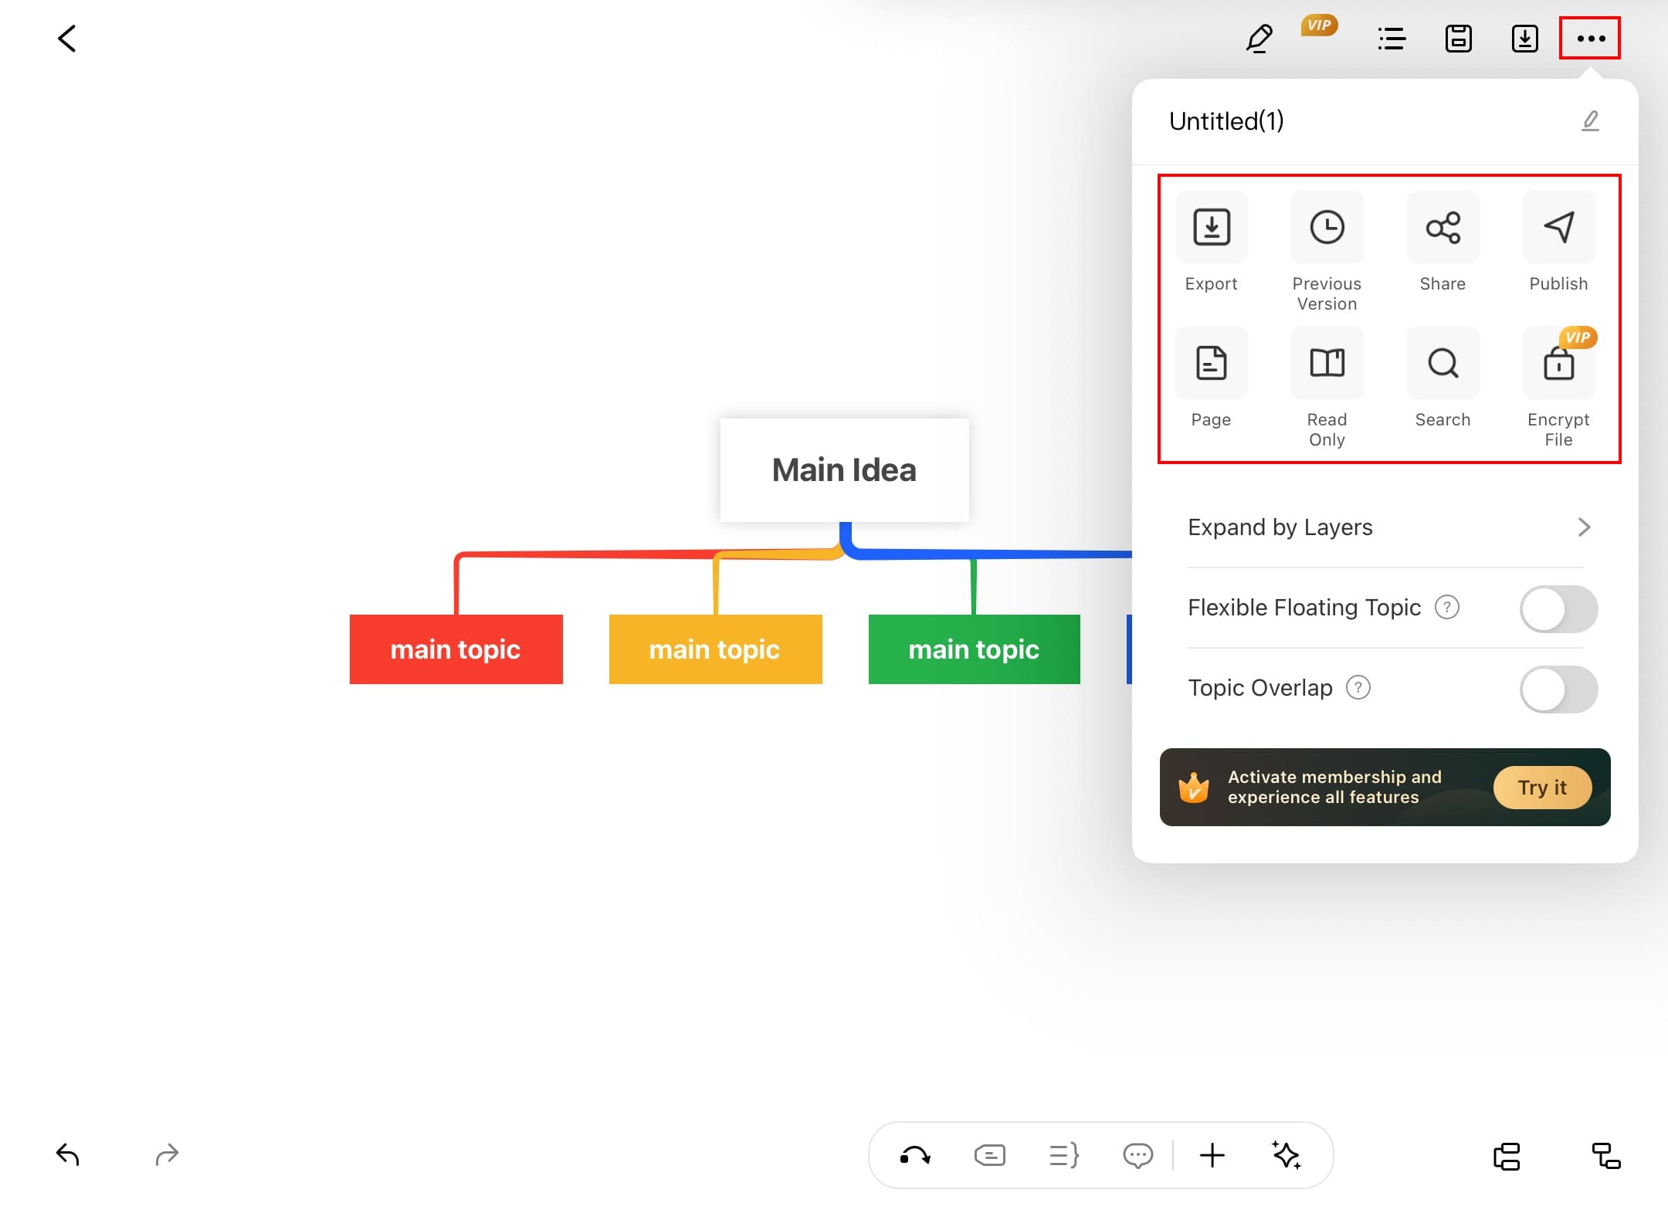The width and height of the screenshot is (1668, 1220).
Task: Edit the Untitled(1) file name
Action: [1590, 121]
